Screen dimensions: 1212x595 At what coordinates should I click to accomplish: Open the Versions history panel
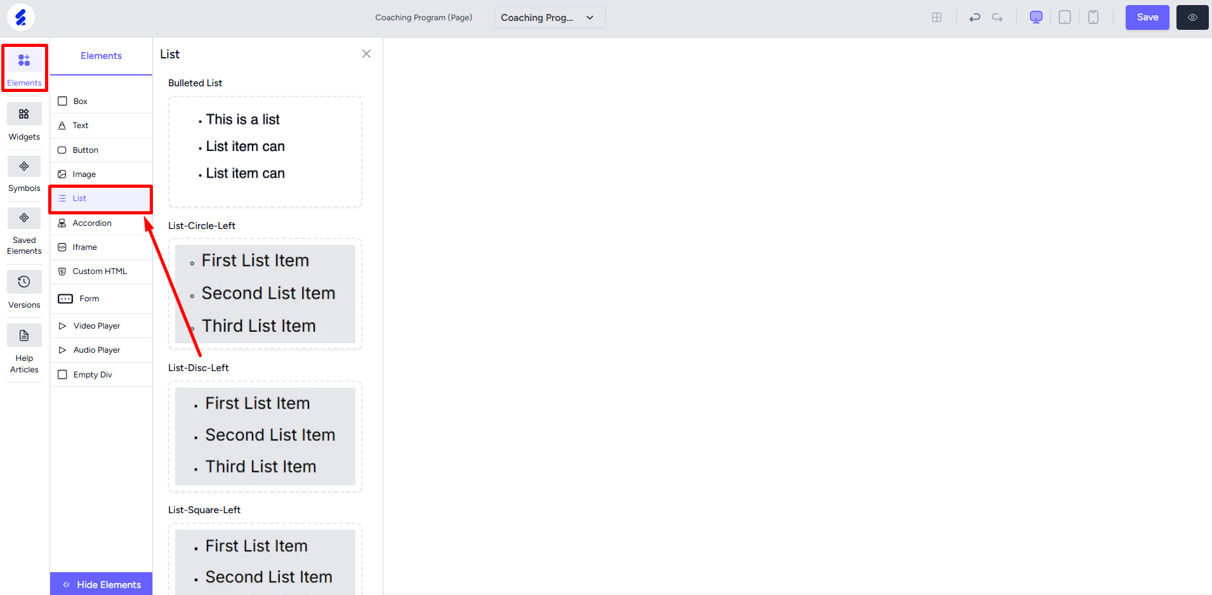tap(24, 291)
